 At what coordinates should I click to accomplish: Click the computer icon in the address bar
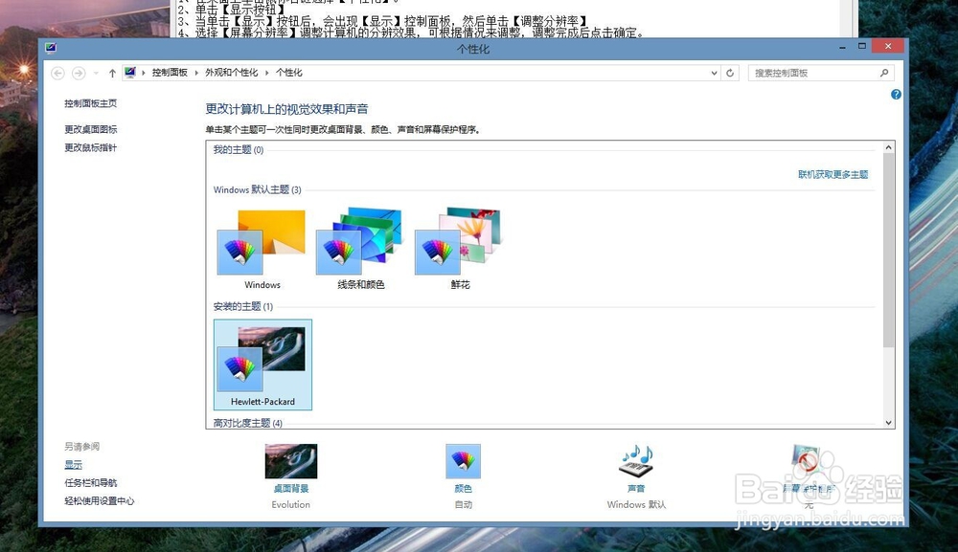(130, 73)
